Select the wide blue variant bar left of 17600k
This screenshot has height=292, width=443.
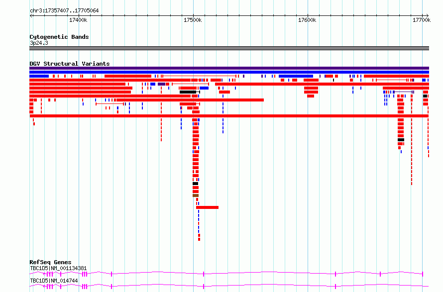[296, 76]
